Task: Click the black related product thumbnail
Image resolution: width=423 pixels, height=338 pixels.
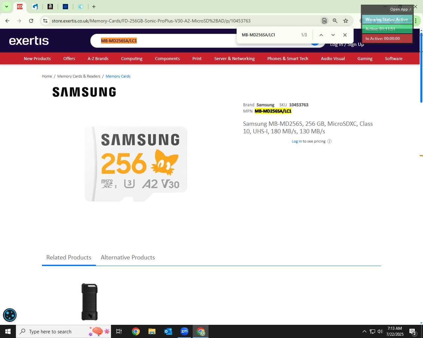Action: (90, 302)
